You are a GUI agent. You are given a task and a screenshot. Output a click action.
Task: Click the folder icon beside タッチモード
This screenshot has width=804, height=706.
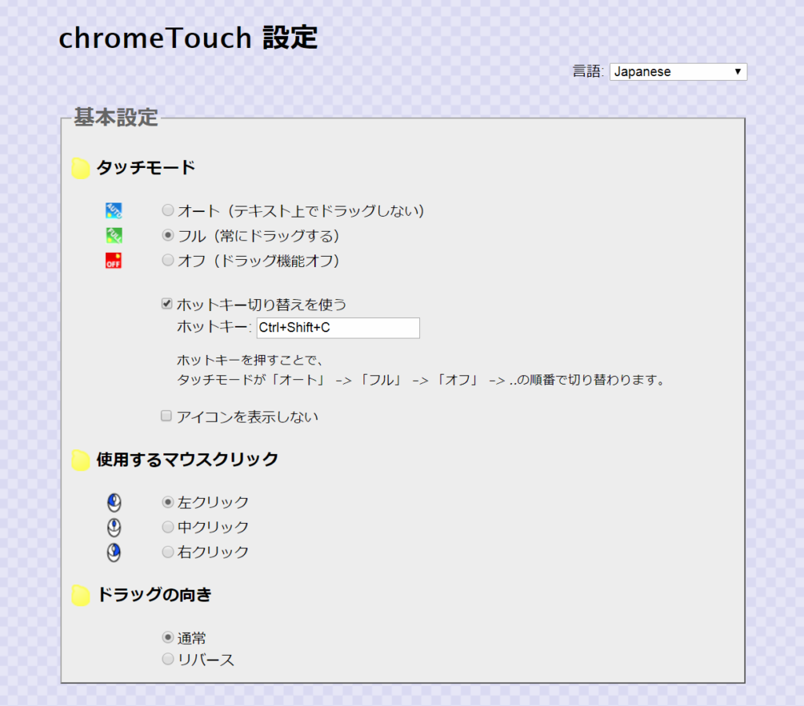pos(79,166)
